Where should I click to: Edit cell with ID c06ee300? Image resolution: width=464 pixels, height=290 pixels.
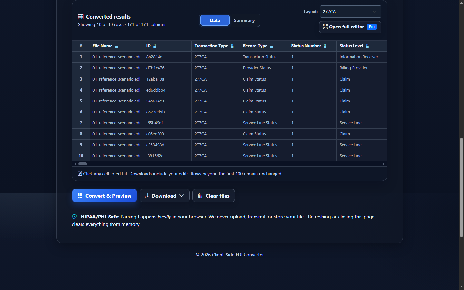click(x=167, y=134)
